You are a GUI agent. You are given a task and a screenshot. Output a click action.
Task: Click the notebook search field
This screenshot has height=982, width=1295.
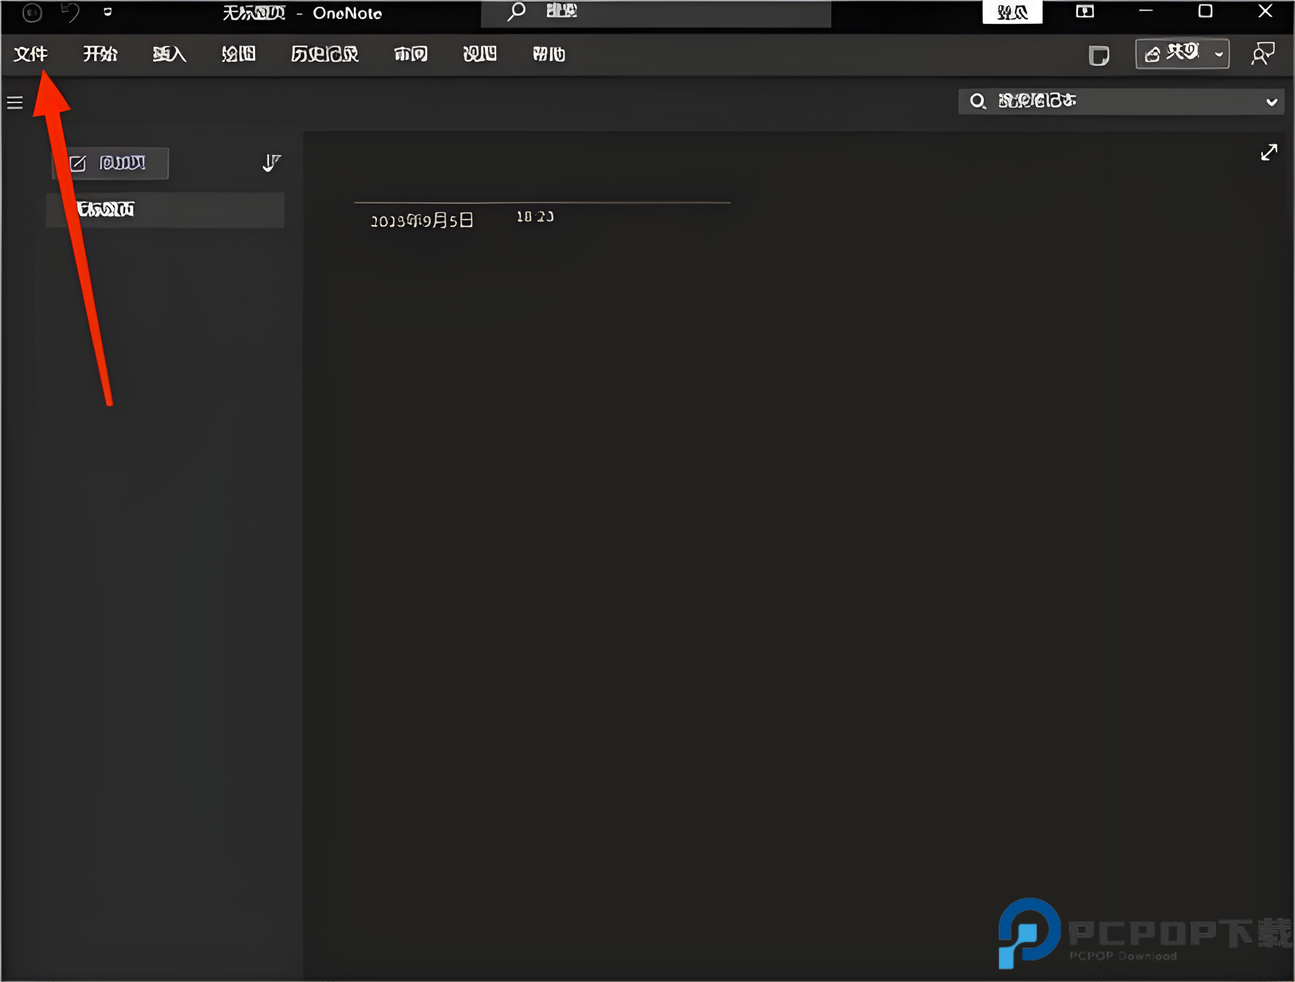(x=1121, y=101)
